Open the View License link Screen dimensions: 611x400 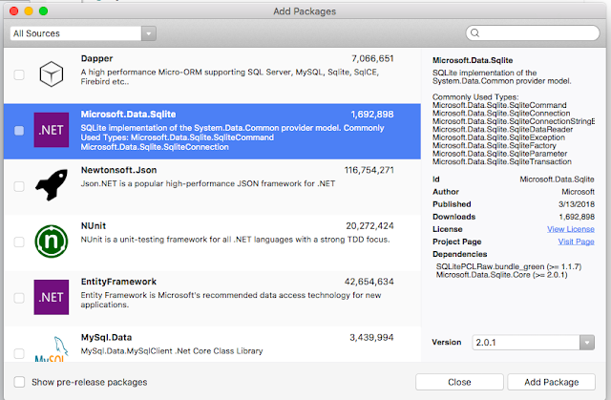(x=570, y=229)
